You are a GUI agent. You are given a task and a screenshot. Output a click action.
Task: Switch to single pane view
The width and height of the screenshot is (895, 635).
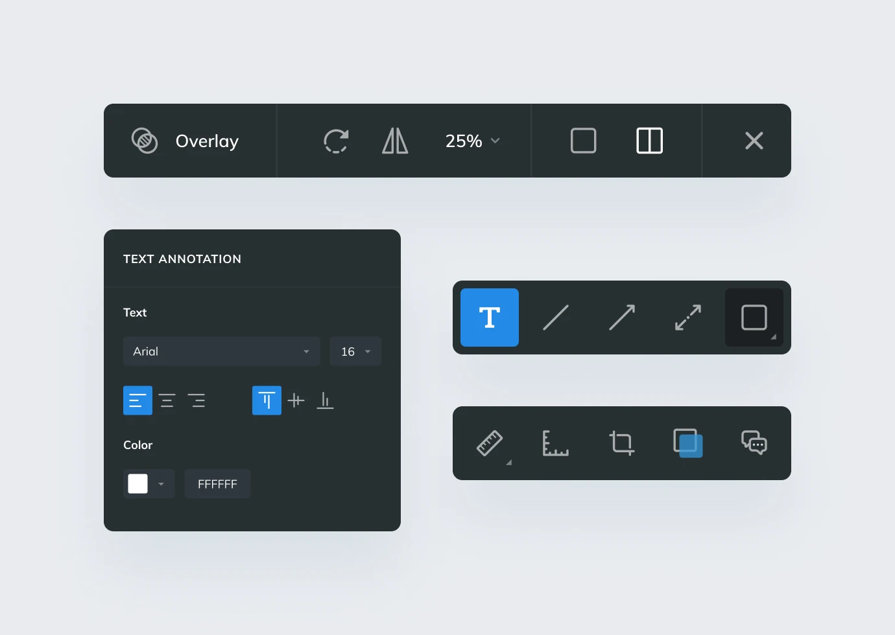(583, 141)
